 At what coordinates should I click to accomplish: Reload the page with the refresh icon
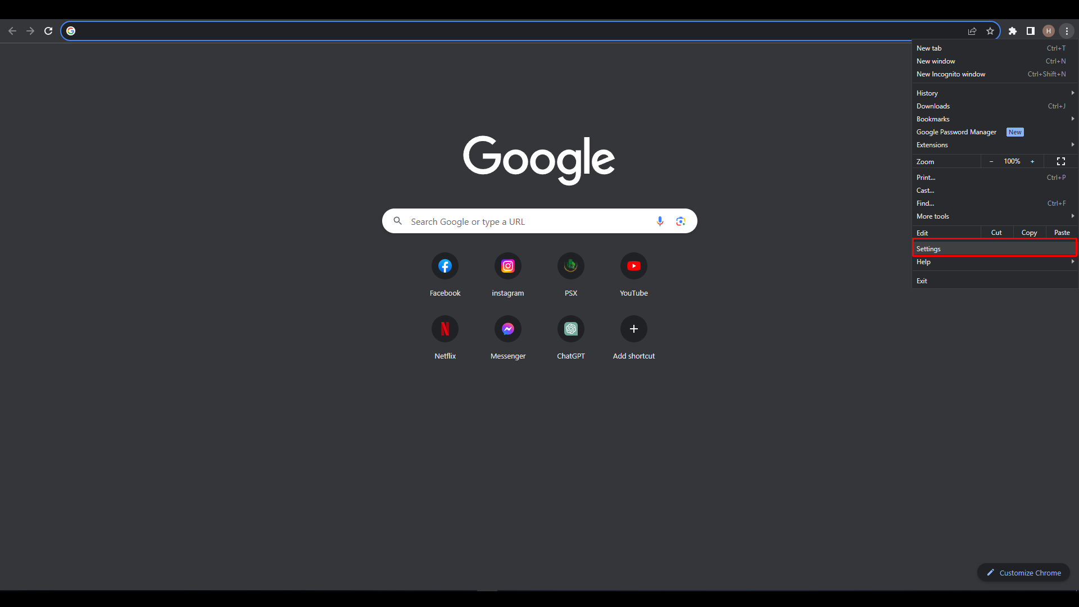point(48,31)
